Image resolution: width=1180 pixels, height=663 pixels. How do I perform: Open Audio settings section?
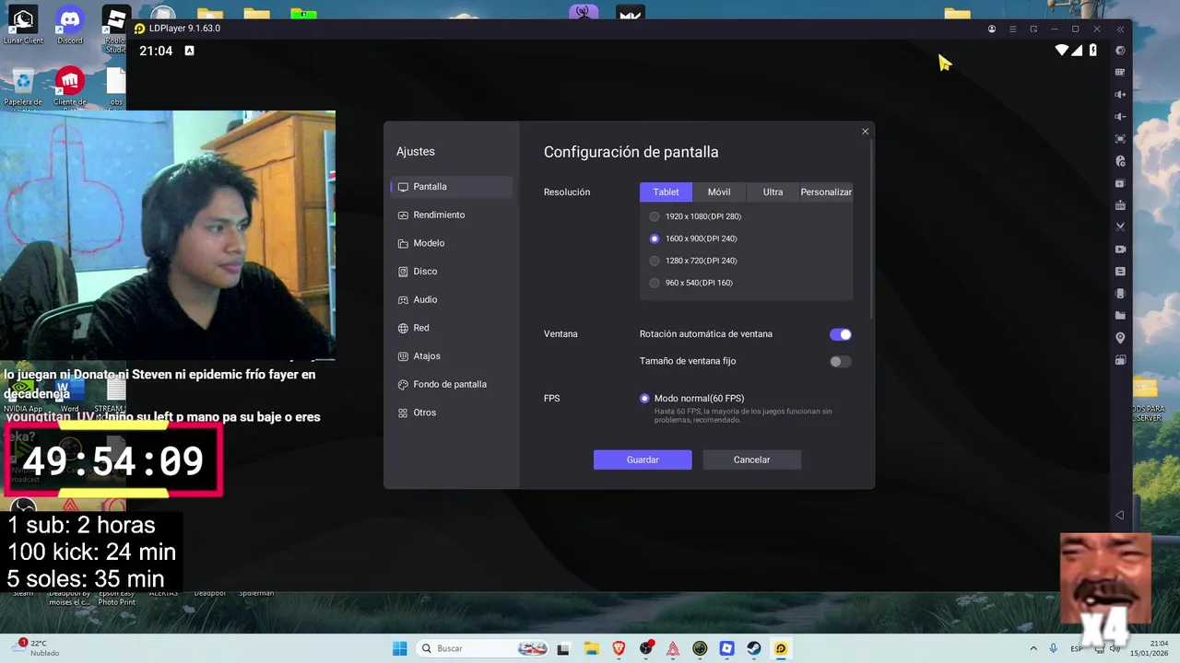point(452,299)
